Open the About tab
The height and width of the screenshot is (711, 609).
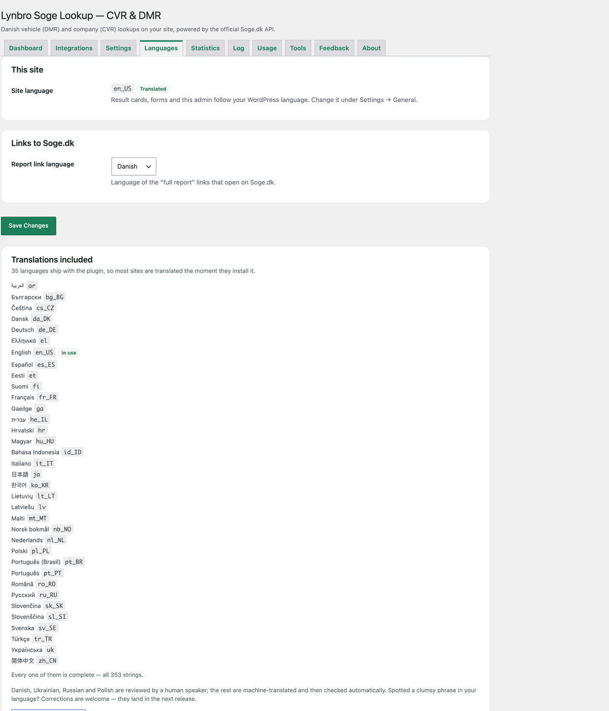pos(371,48)
